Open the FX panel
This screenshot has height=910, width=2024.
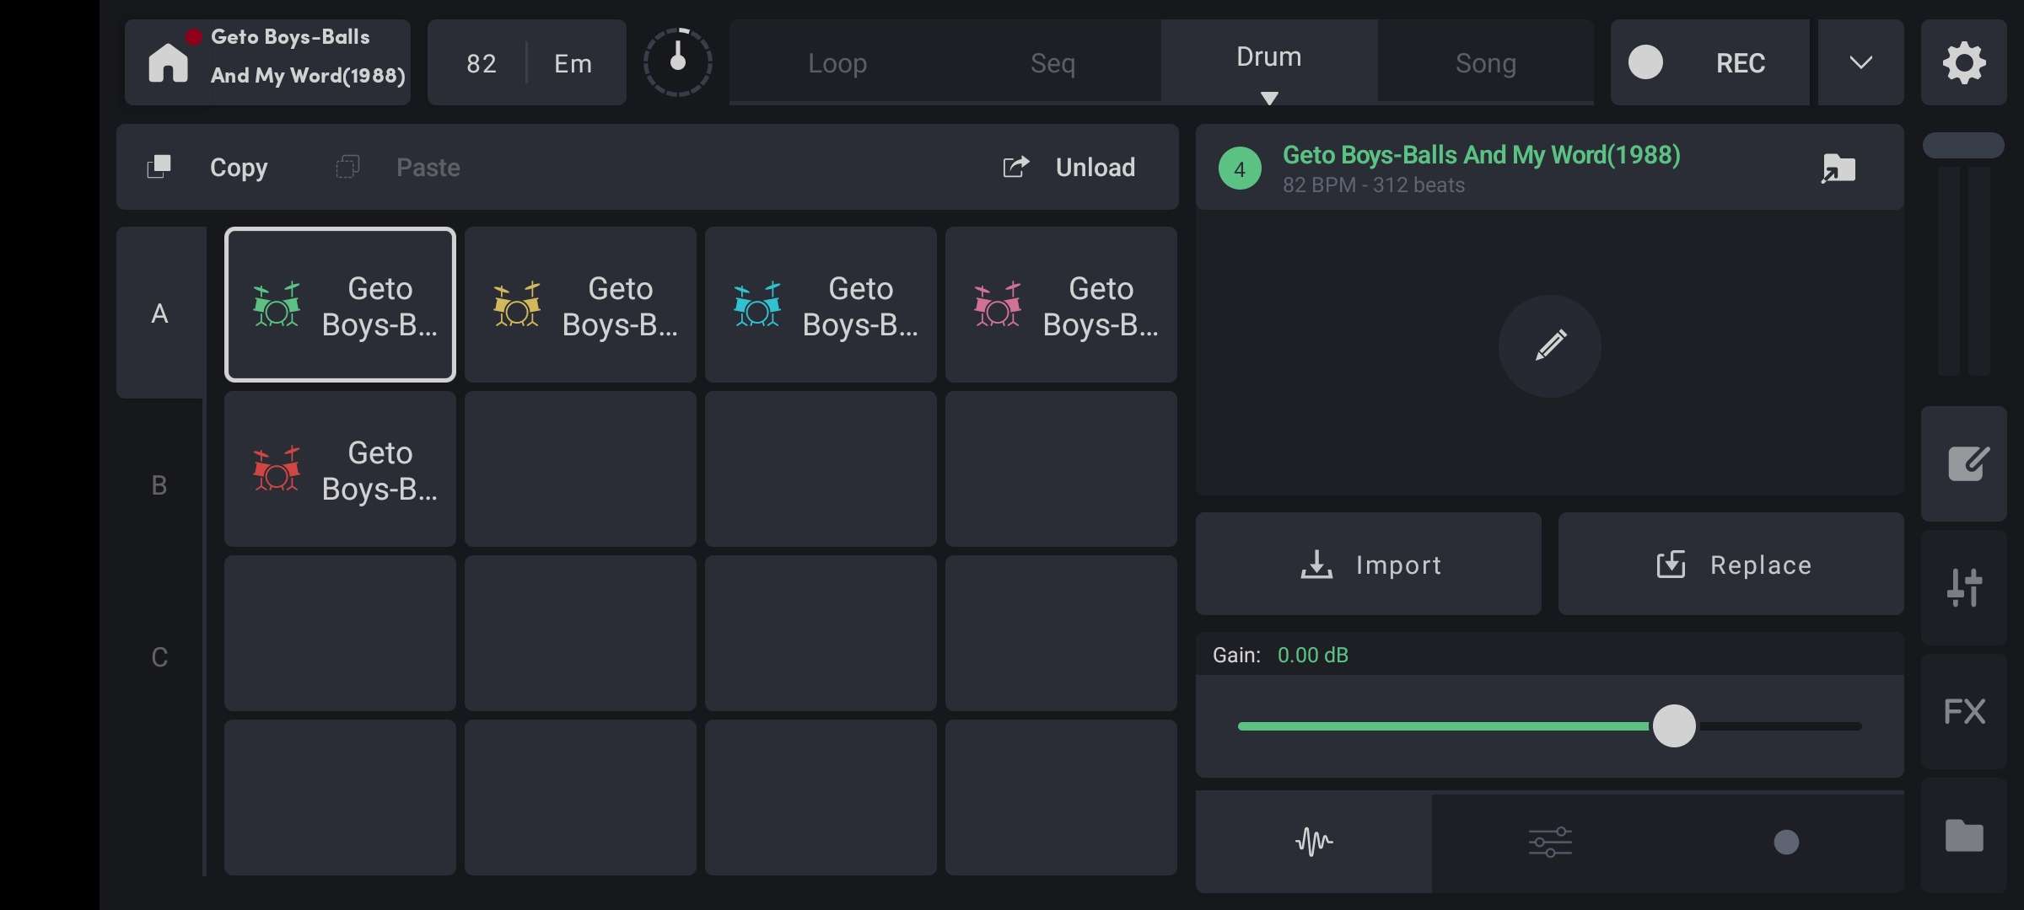coord(1964,711)
